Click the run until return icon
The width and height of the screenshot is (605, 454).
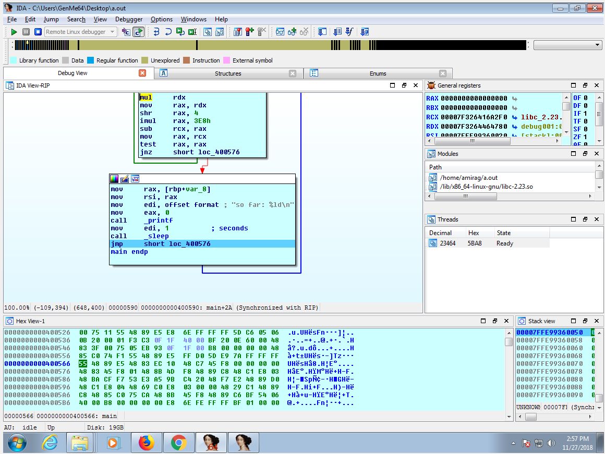[x=180, y=32]
